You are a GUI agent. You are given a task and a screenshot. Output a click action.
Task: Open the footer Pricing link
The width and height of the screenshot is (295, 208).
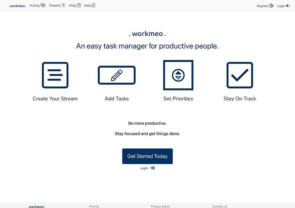click(x=94, y=206)
